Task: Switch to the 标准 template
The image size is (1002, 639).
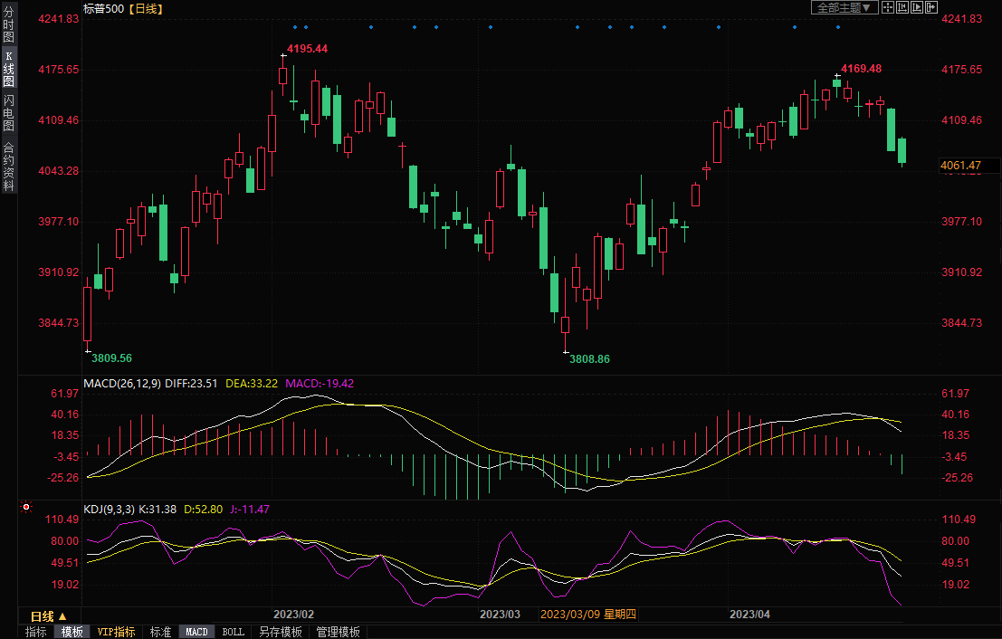Action: point(160,632)
